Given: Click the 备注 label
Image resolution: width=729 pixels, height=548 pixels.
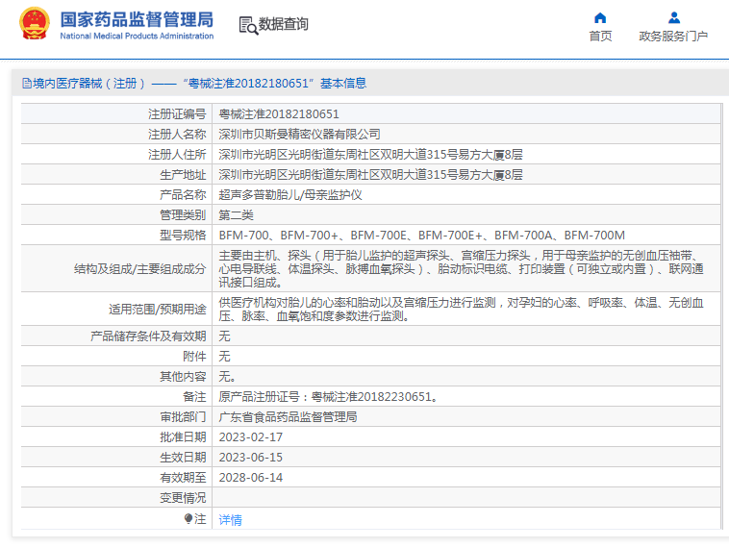Looking at the screenshot, I should 194,397.
